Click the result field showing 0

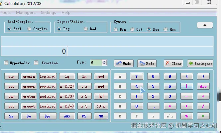tap(34, 51)
